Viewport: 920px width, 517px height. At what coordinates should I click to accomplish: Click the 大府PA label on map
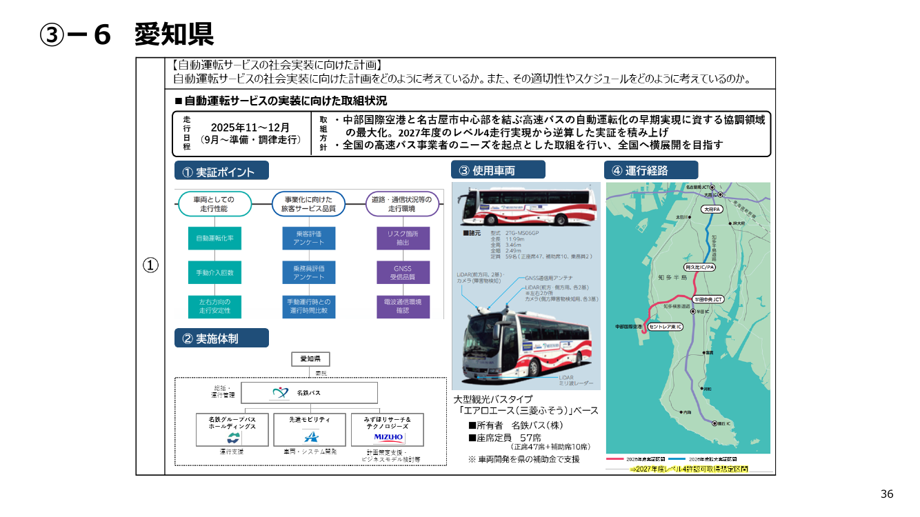click(x=712, y=208)
